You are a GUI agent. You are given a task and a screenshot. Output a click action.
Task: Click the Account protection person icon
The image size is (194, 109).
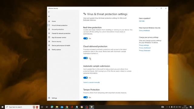click(49, 29)
